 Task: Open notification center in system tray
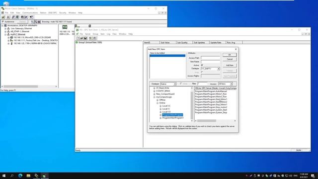(x=313, y=176)
